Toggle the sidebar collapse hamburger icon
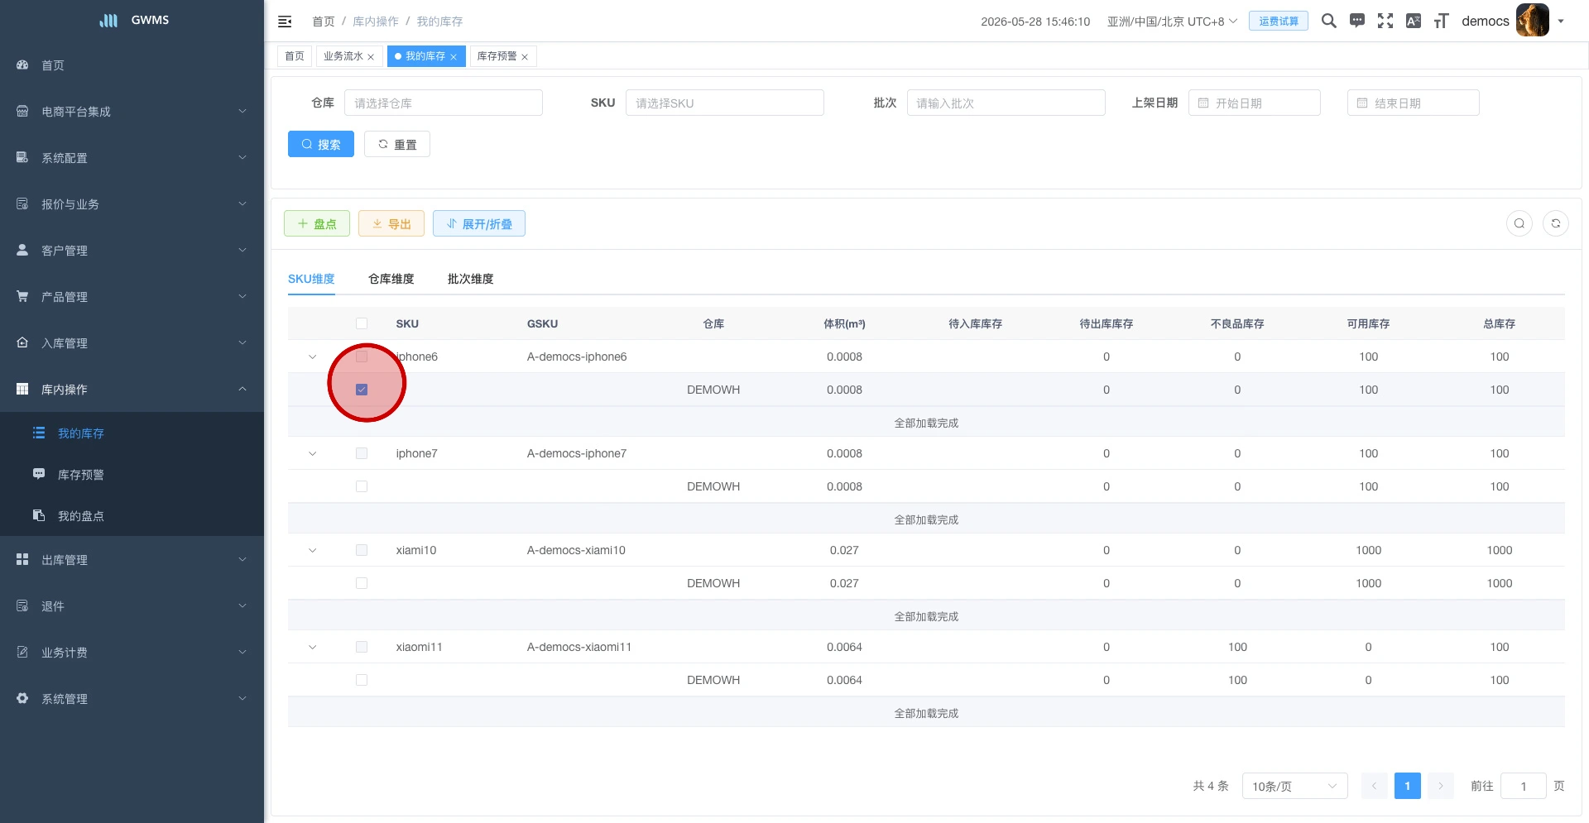This screenshot has width=1589, height=823. pyautogui.click(x=285, y=22)
